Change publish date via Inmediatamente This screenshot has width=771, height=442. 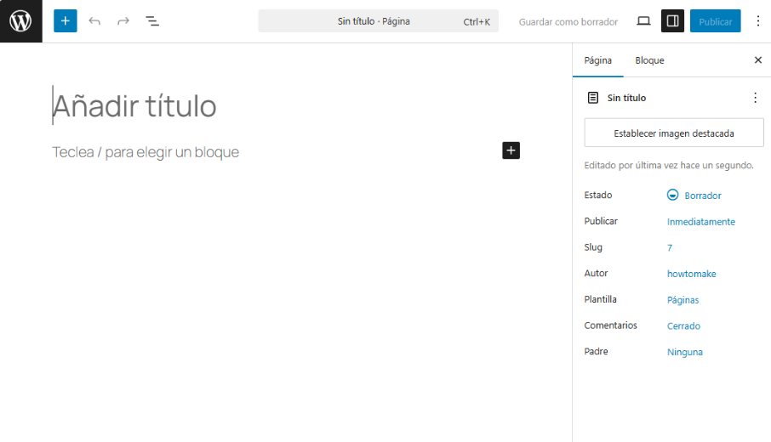point(700,222)
